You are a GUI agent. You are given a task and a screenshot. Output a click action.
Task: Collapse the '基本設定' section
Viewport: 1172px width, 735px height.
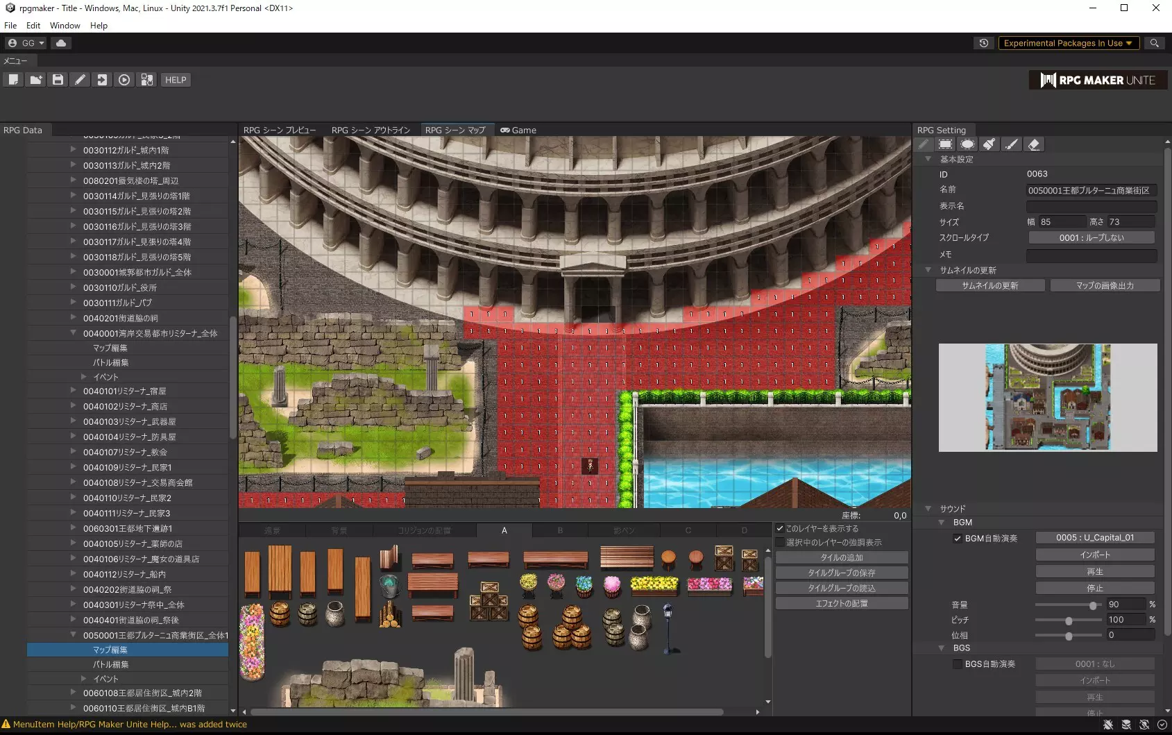point(928,159)
